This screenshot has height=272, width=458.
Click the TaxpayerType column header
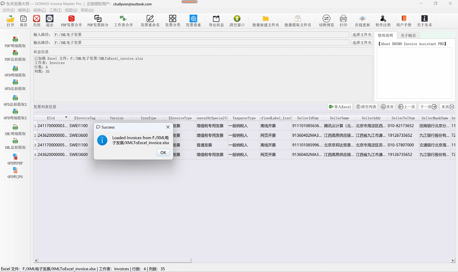[x=244, y=118]
